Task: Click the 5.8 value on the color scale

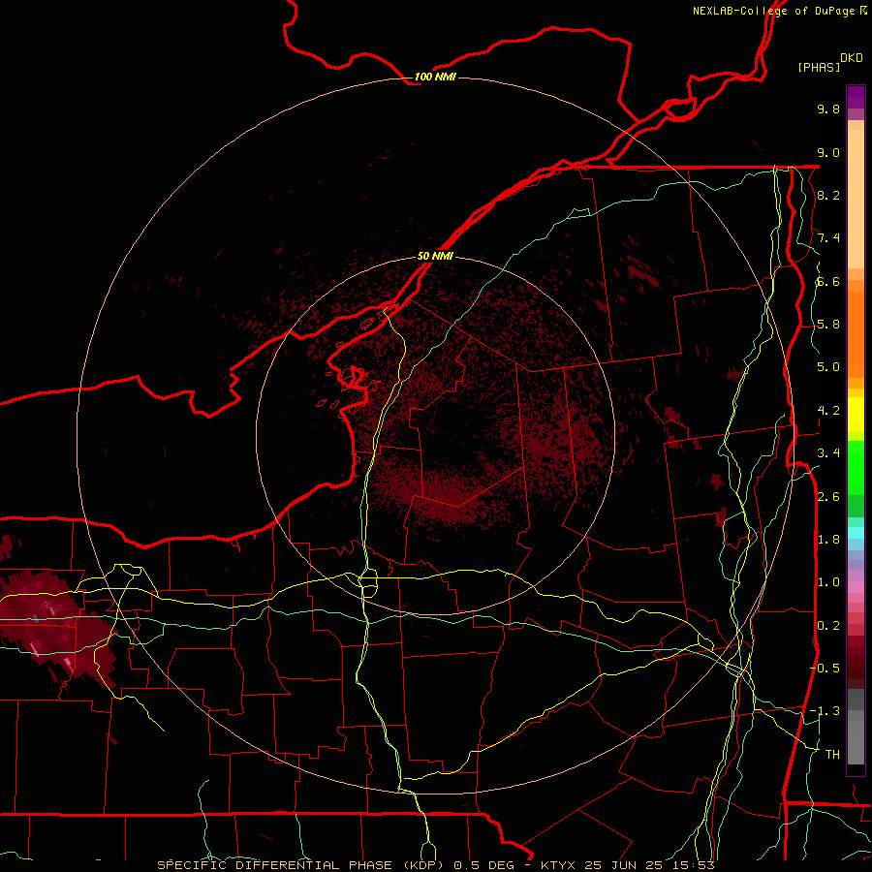Action: [828, 325]
